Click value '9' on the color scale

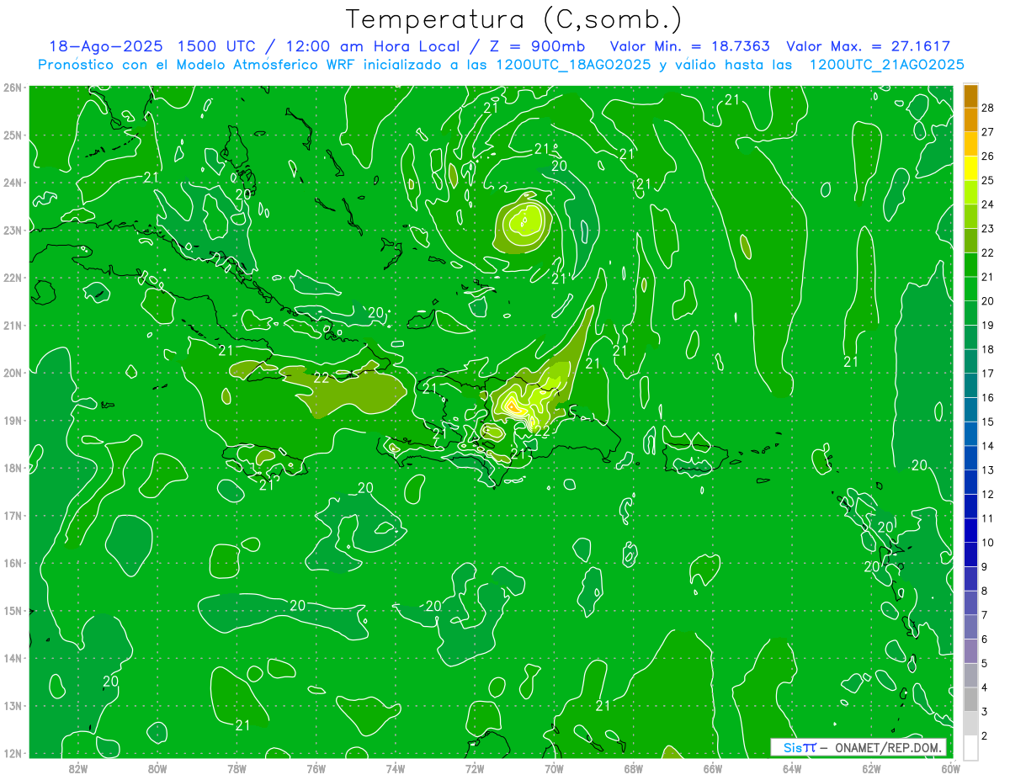pyautogui.click(x=985, y=566)
